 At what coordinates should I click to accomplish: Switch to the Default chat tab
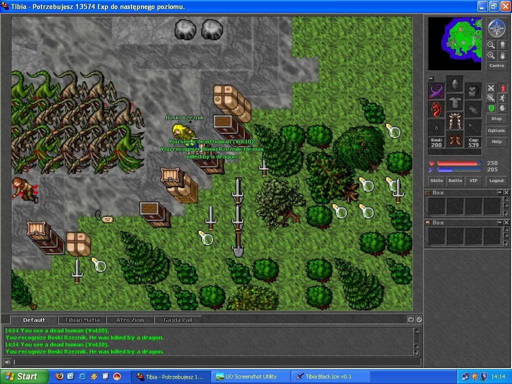tap(34, 320)
